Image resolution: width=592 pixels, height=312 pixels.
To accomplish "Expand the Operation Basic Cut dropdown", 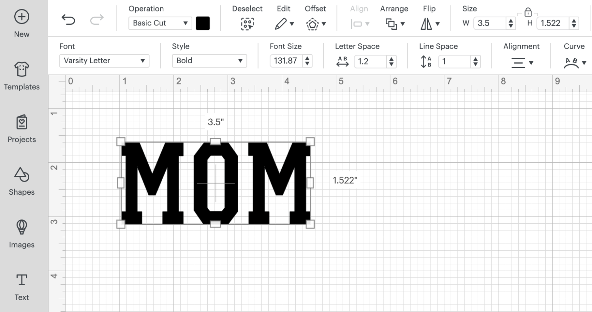I will 160,23.
